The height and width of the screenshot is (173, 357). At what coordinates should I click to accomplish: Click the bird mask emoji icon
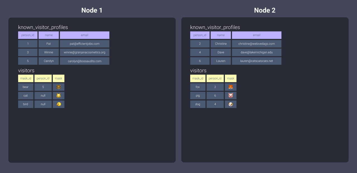pos(59,104)
